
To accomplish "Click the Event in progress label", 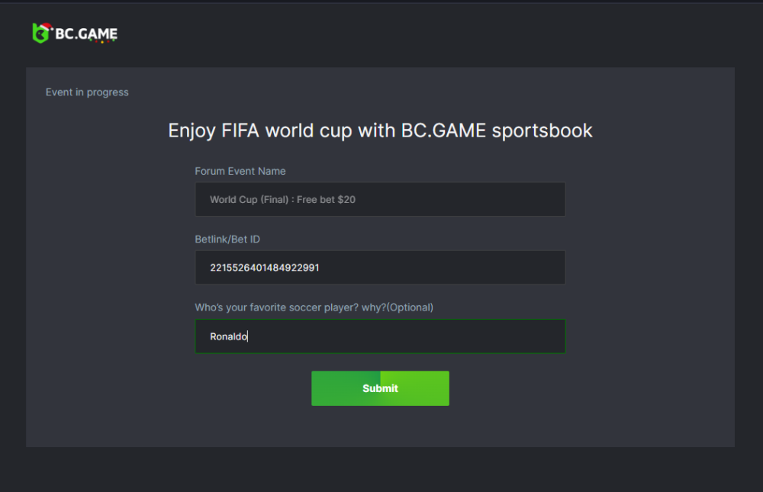I will (x=87, y=92).
